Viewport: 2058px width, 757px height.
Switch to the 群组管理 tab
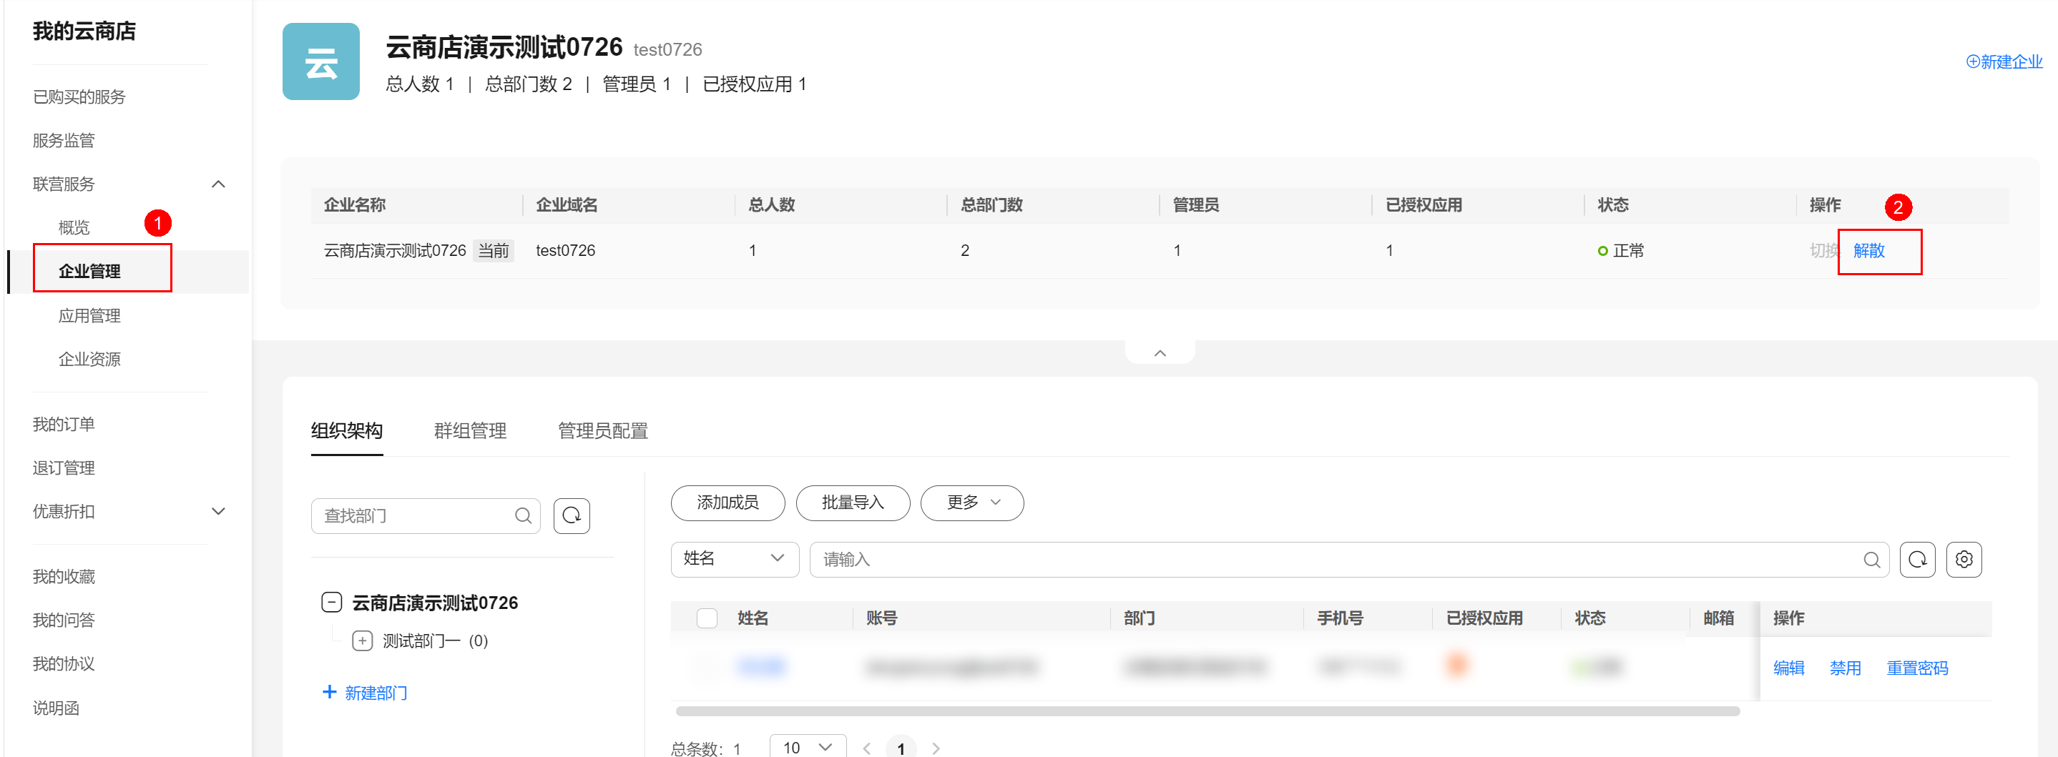(470, 431)
